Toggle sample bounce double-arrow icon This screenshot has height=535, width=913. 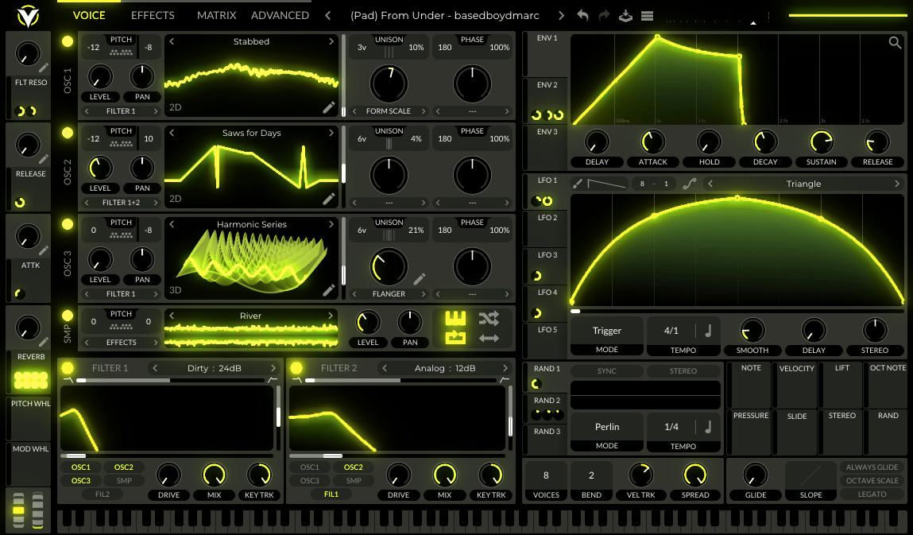[x=489, y=338]
